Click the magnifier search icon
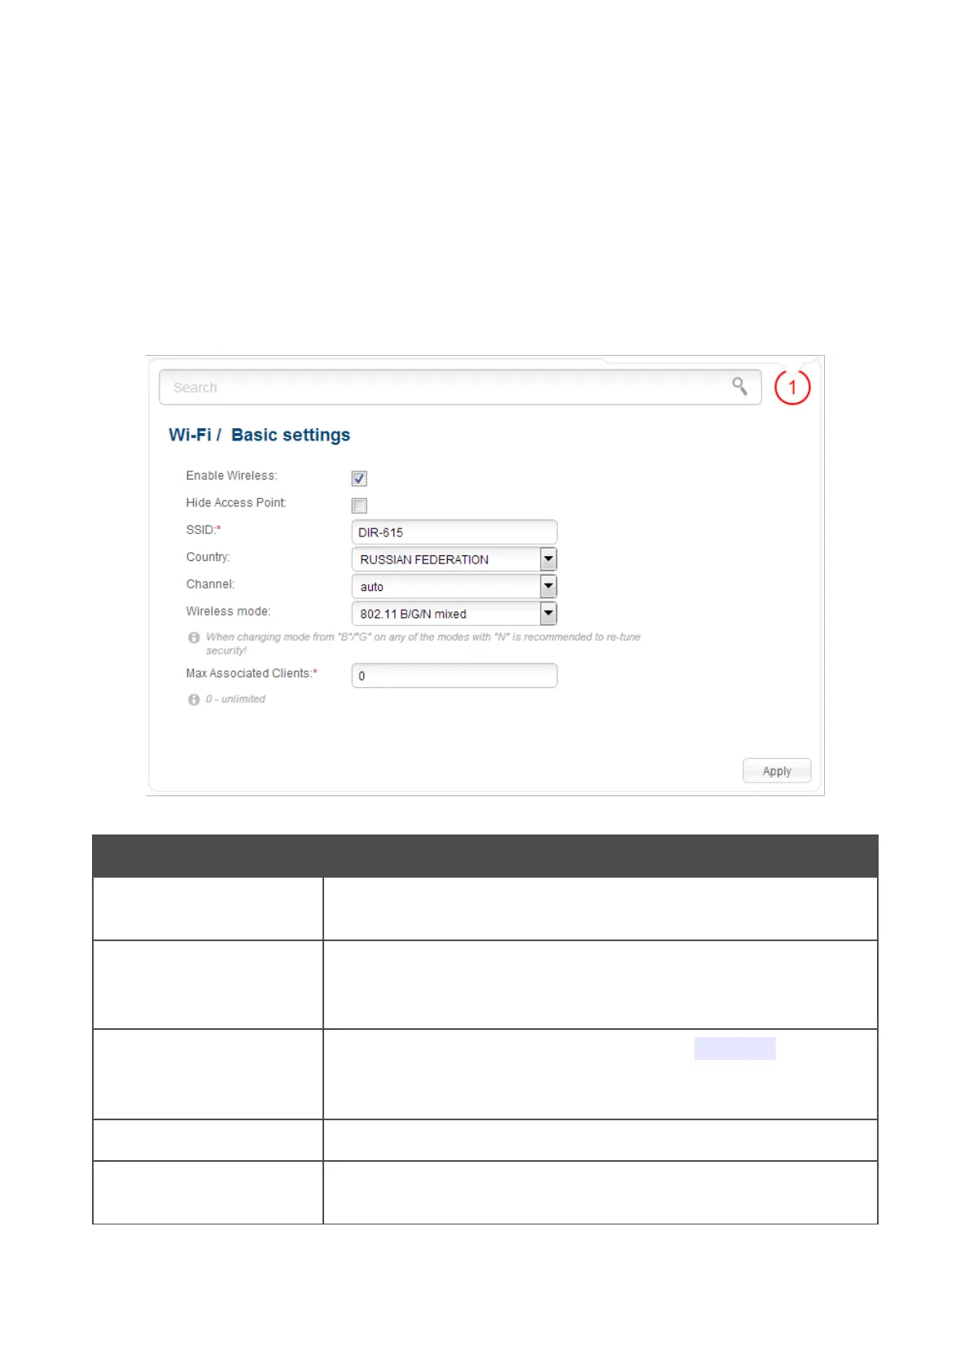 [739, 386]
